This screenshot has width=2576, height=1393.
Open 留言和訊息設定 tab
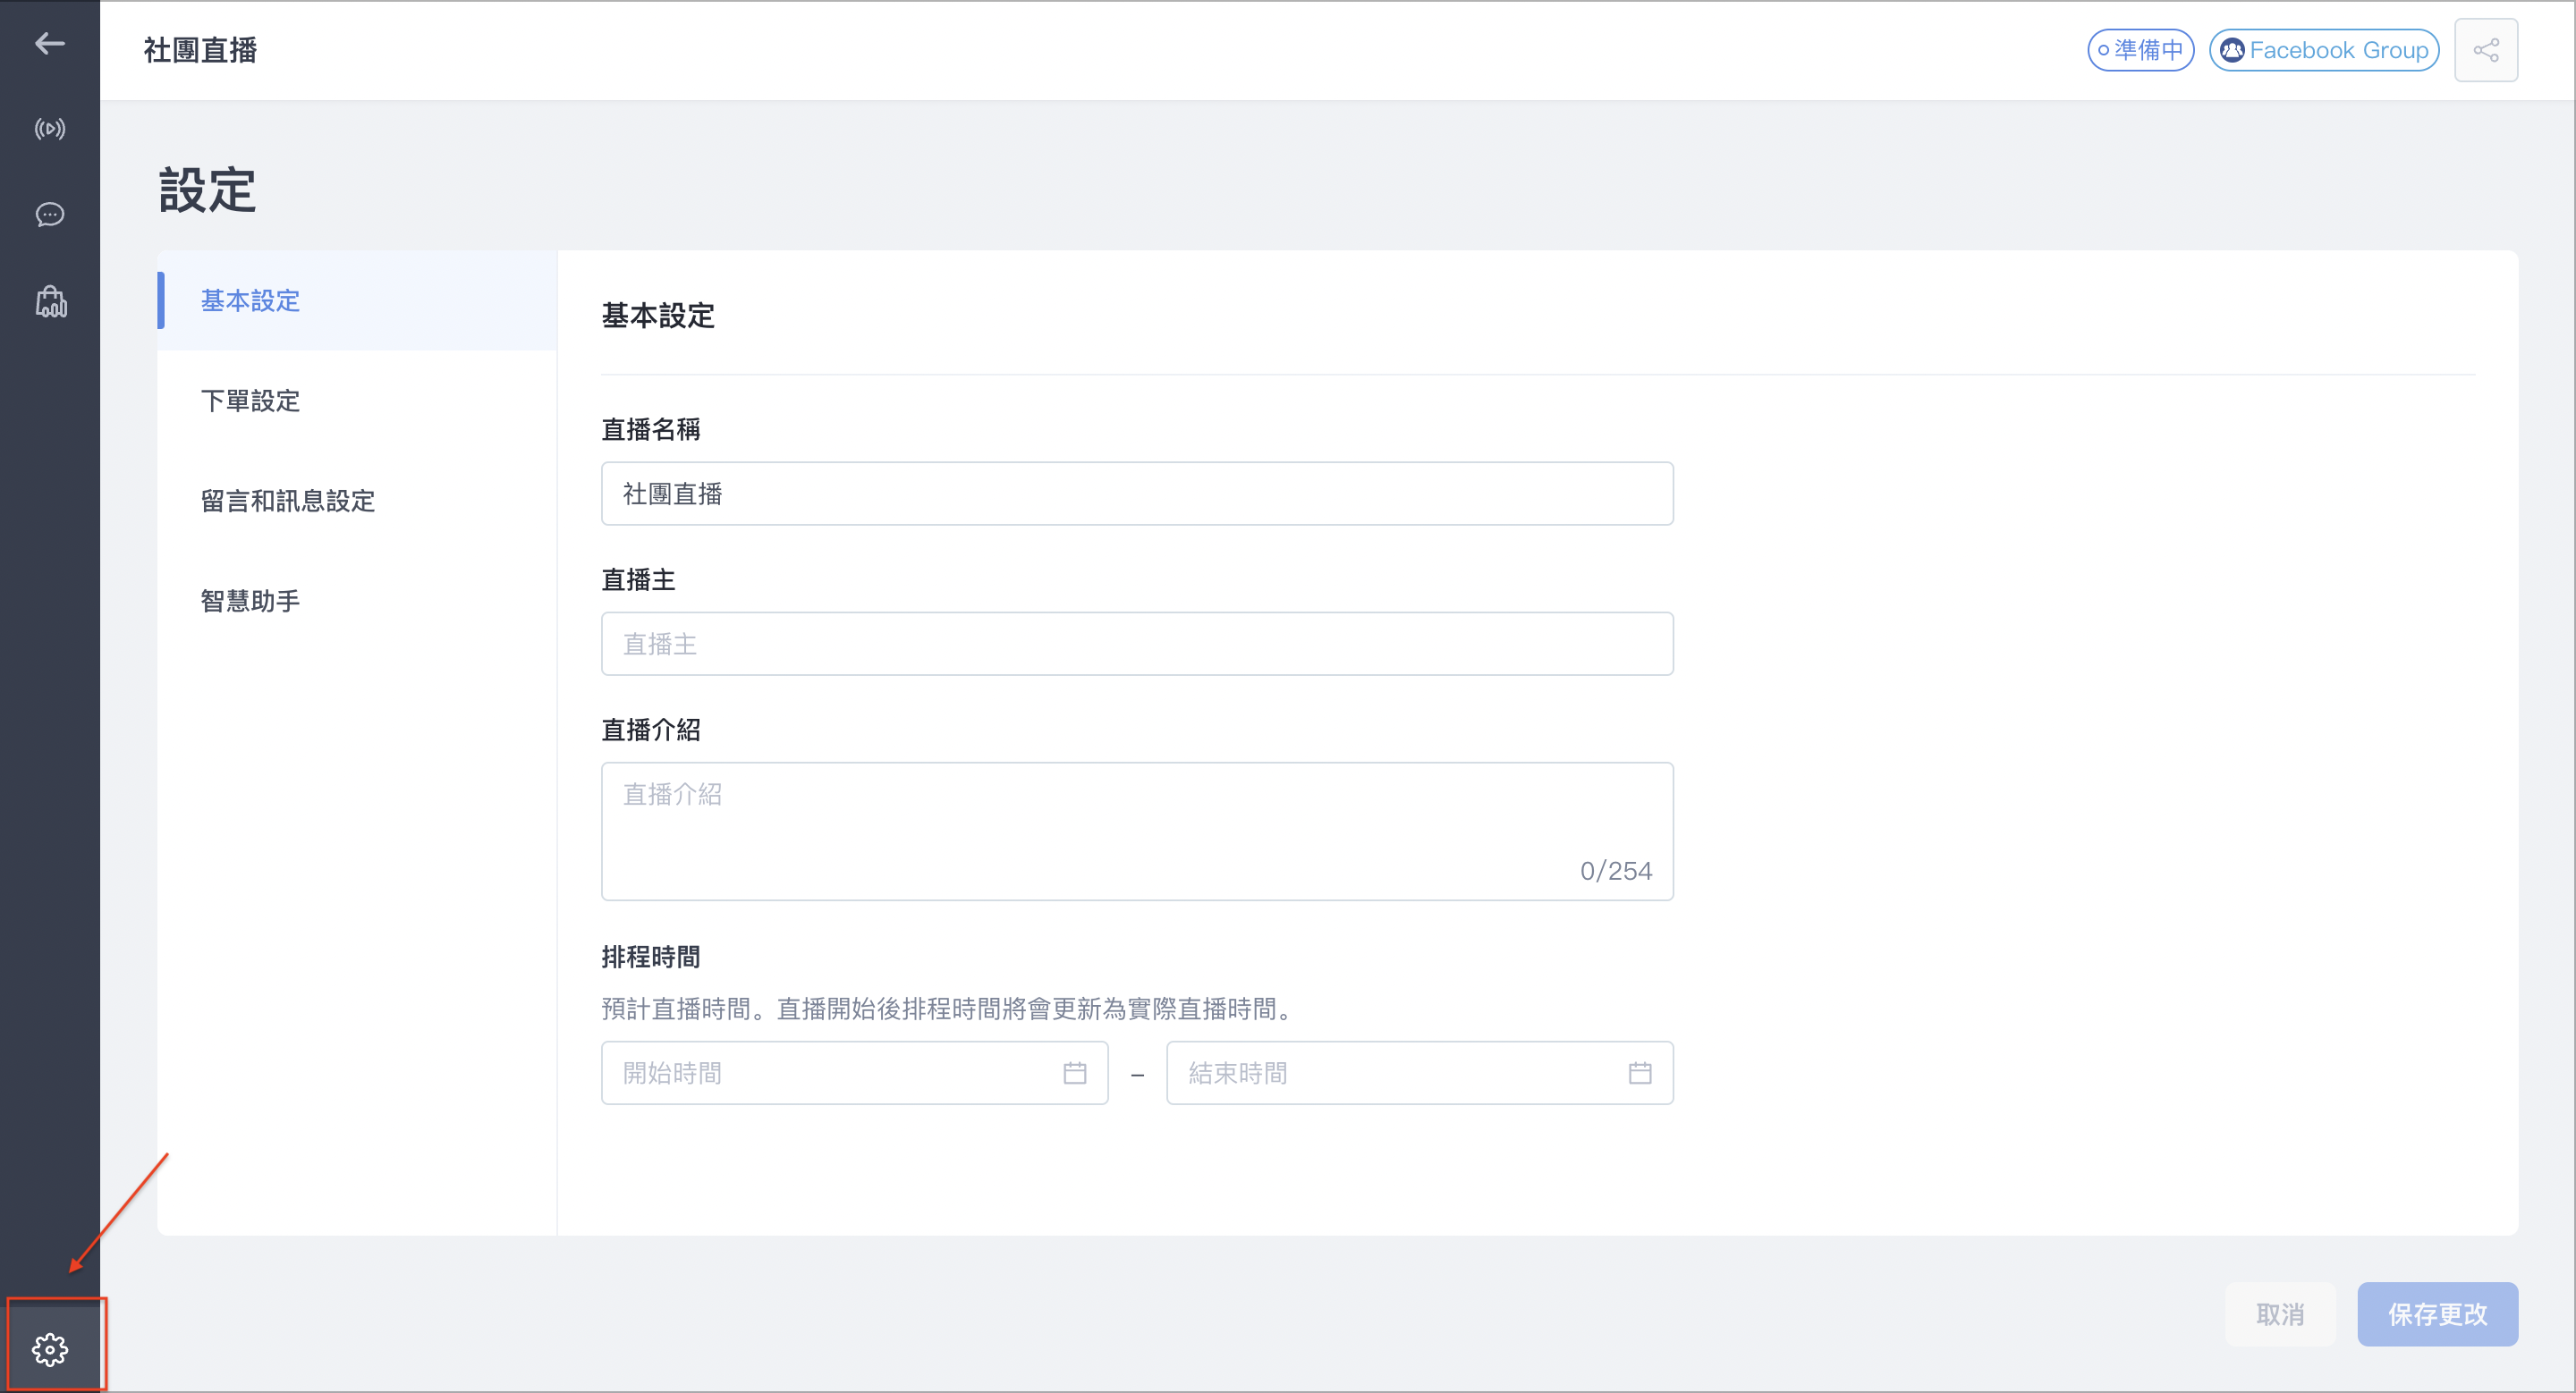point(357,500)
